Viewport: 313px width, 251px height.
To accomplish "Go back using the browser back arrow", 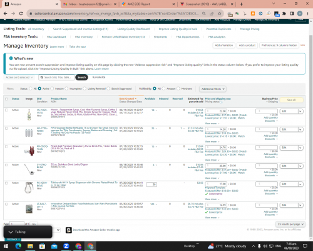I will point(6,13).
